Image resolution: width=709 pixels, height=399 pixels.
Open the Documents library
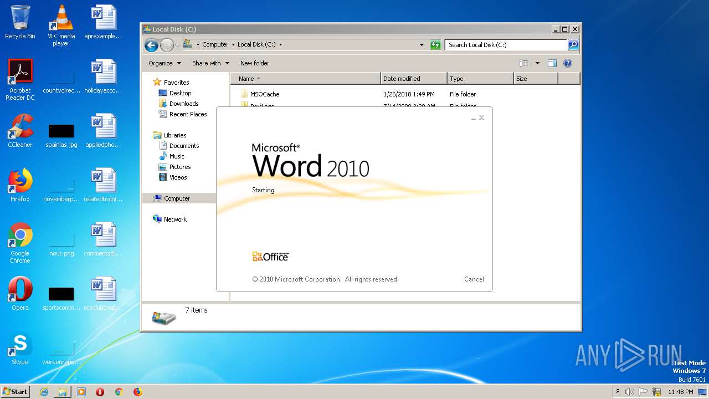184,146
